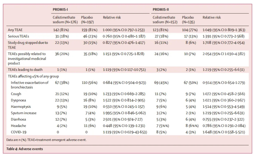The image size is (255, 158).
Task: Click the Sputum increase row label
Action: click(x=24, y=113)
